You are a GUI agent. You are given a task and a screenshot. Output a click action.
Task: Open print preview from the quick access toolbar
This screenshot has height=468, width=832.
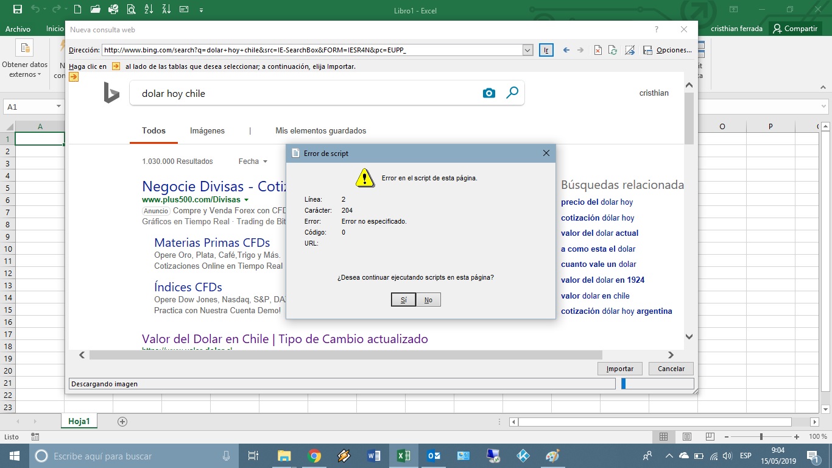pyautogui.click(x=132, y=10)
